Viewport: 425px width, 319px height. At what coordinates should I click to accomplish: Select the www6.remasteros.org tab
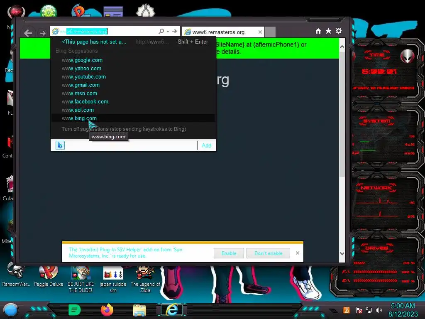coord(223,32)
